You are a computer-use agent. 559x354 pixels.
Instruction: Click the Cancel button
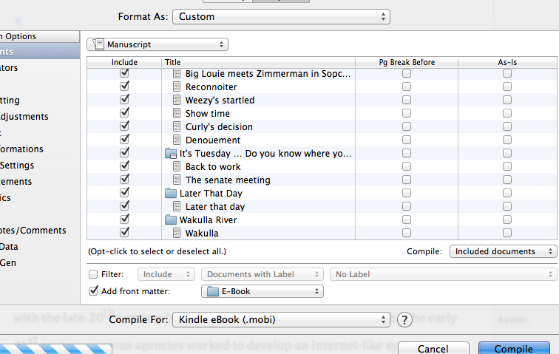[433, 348]
